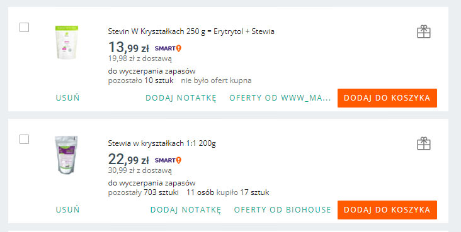
Task: View OFERTY OD WWW_MA... seller offers
Action: (x=280, y=98)
